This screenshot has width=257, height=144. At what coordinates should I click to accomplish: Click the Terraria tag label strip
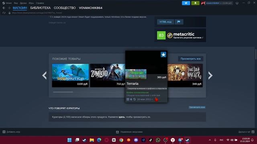[147, 88]
